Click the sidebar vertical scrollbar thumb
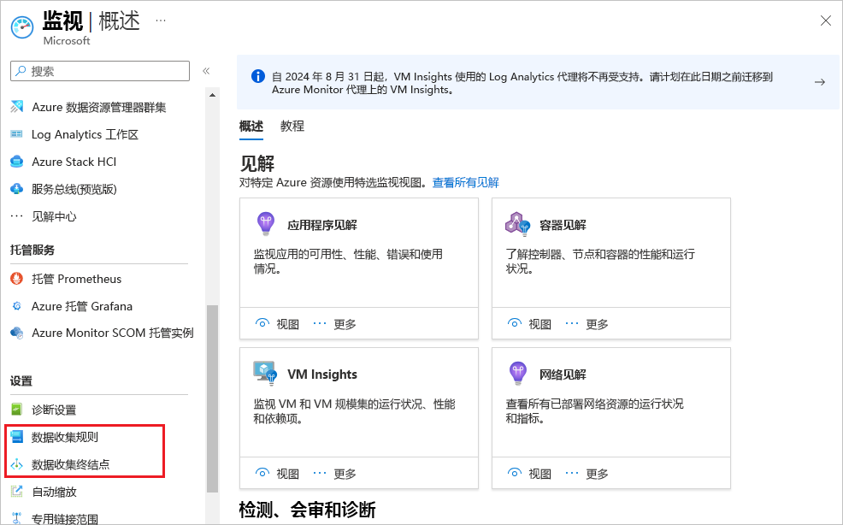 click(x=212, y=398)
